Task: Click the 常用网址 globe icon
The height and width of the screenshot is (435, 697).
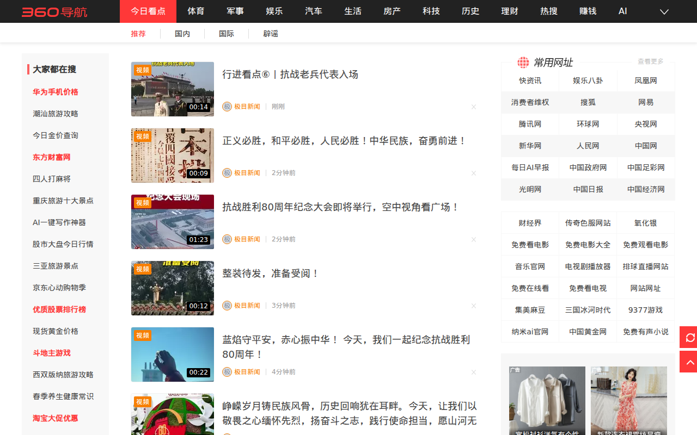Action: pyautogui.click(x=523, y=63)
